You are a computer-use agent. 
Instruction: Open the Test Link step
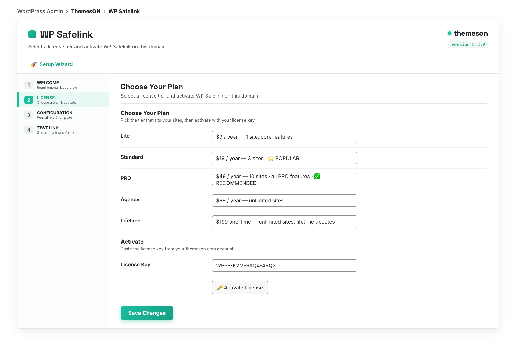coord(63,130)
